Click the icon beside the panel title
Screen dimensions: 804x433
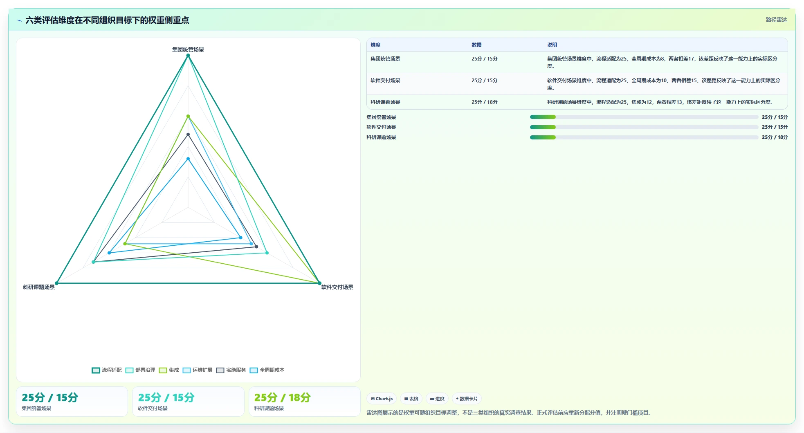click(x=19, y=20)
